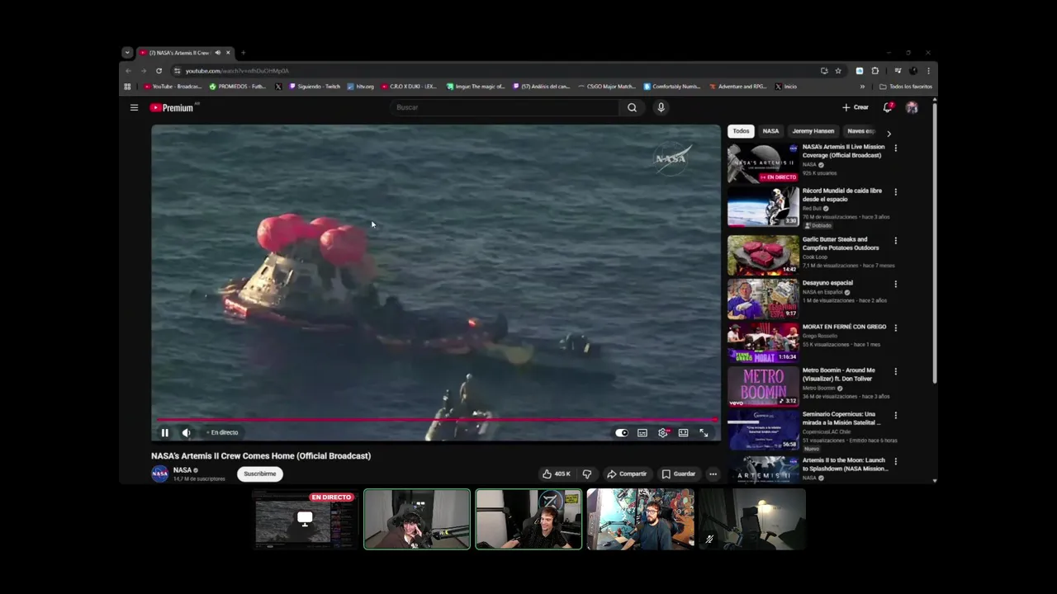Open NASA channel name link
This screenshot has width=1057, height=594.
point(182,470)
